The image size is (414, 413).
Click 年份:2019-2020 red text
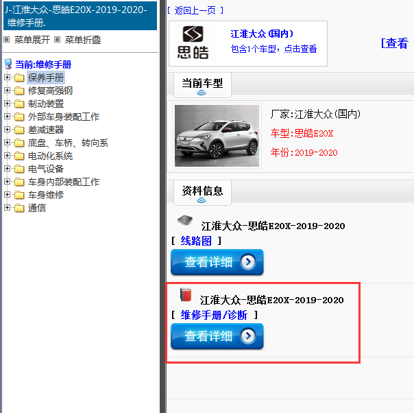tap(304, 152)
